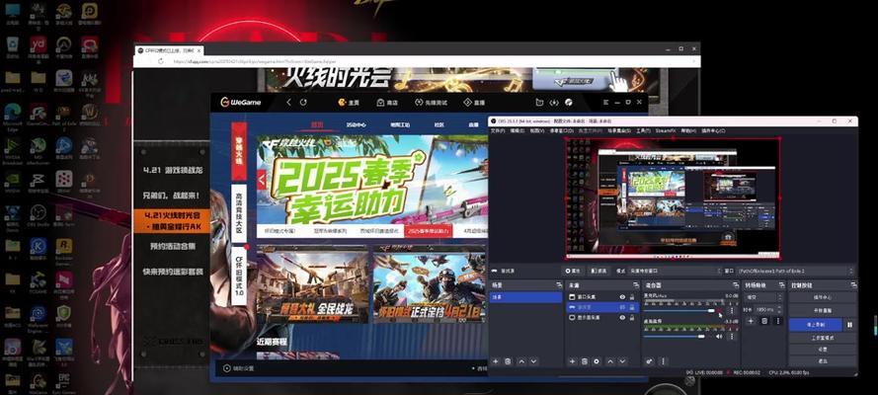Open Microsoft Edge desktop icon
Viewport: 878px width, 395px height.
pyautogui.click(x=12, y=115)
